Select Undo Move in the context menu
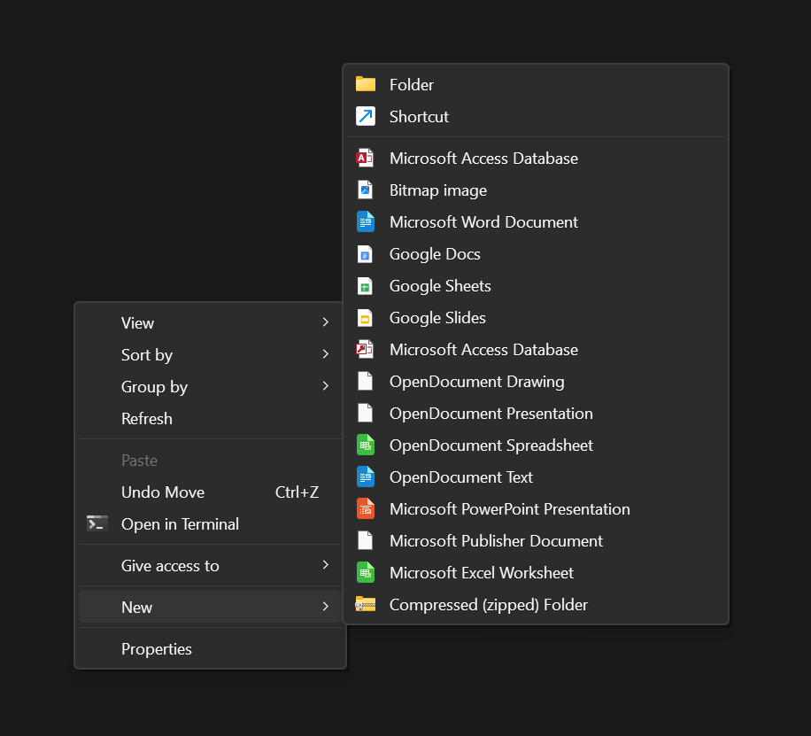The width and height of the screenshot is (811, 736). 163,492
